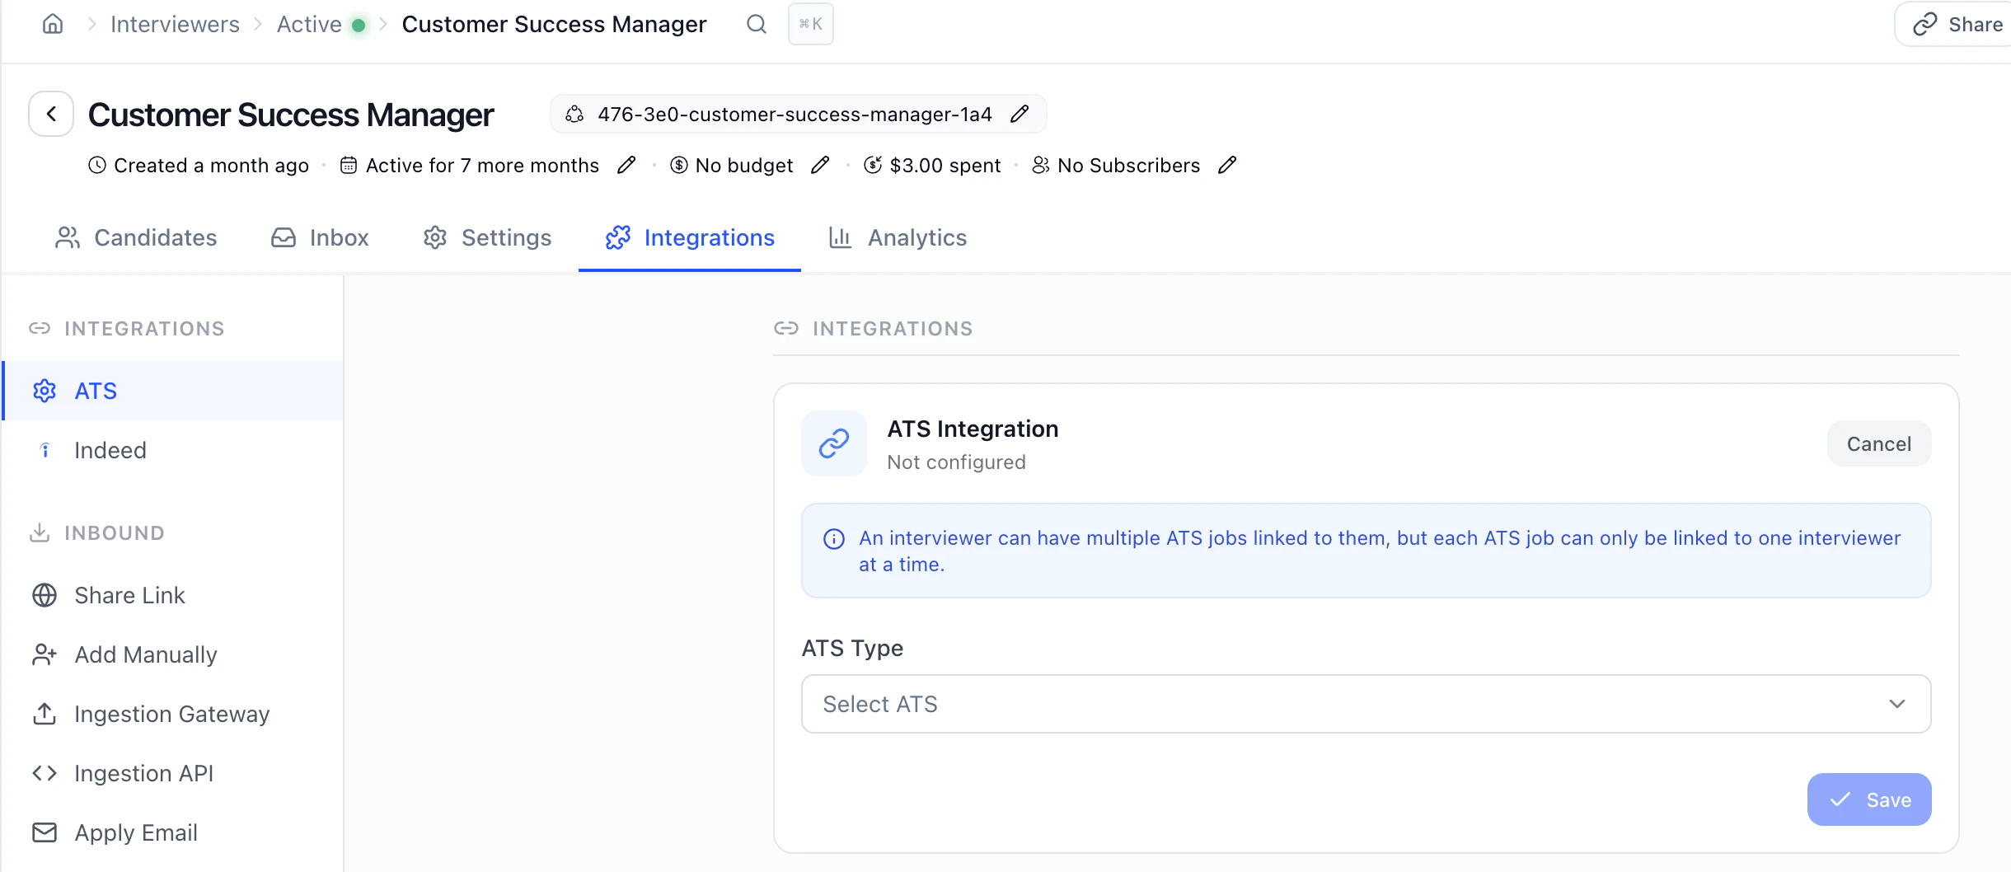Viewport: 2011px width, 872px height.
Task: Go back with the chevron arrow button
Action: pos(51,114)
